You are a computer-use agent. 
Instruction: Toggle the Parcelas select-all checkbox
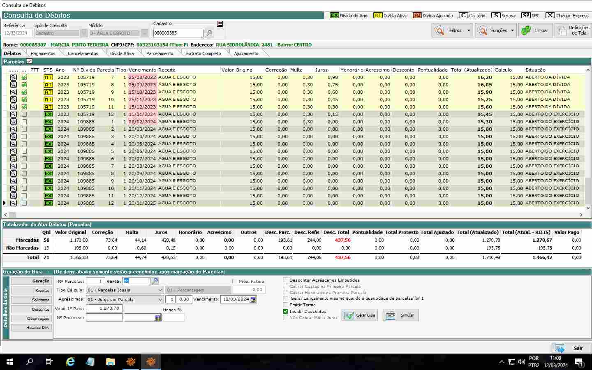pyautogui.click(x=29, y=61)
